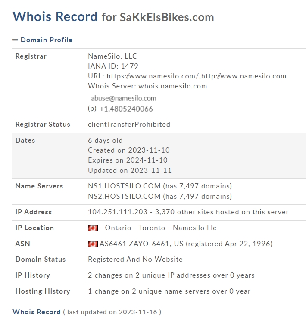This screenshot has height=319, width=306.
Task: Click the IP Address row label
Action: [x=34, y=212]
